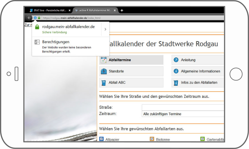The width and height of the screenshot is (249, 149).
Task: Click the Straße input field
Action: (x=183, y=107)
